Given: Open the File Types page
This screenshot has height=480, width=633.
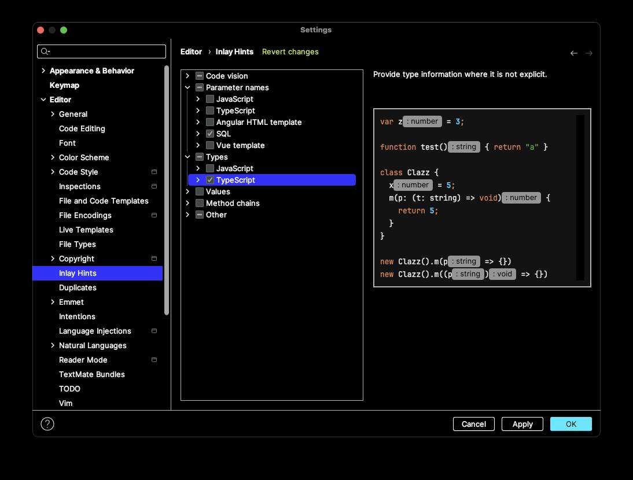Looking at the screenshot, I should coord(77,245).
